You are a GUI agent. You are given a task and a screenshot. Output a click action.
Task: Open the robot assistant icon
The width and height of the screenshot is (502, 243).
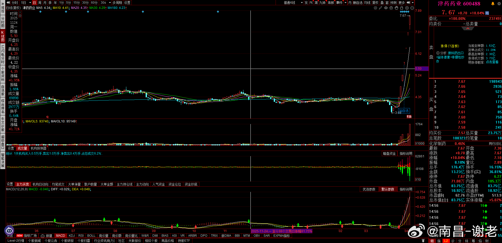tap(9, 230)
